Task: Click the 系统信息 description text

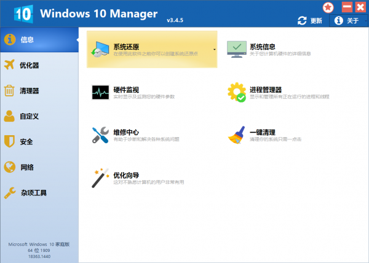Action: pos(280,54)
